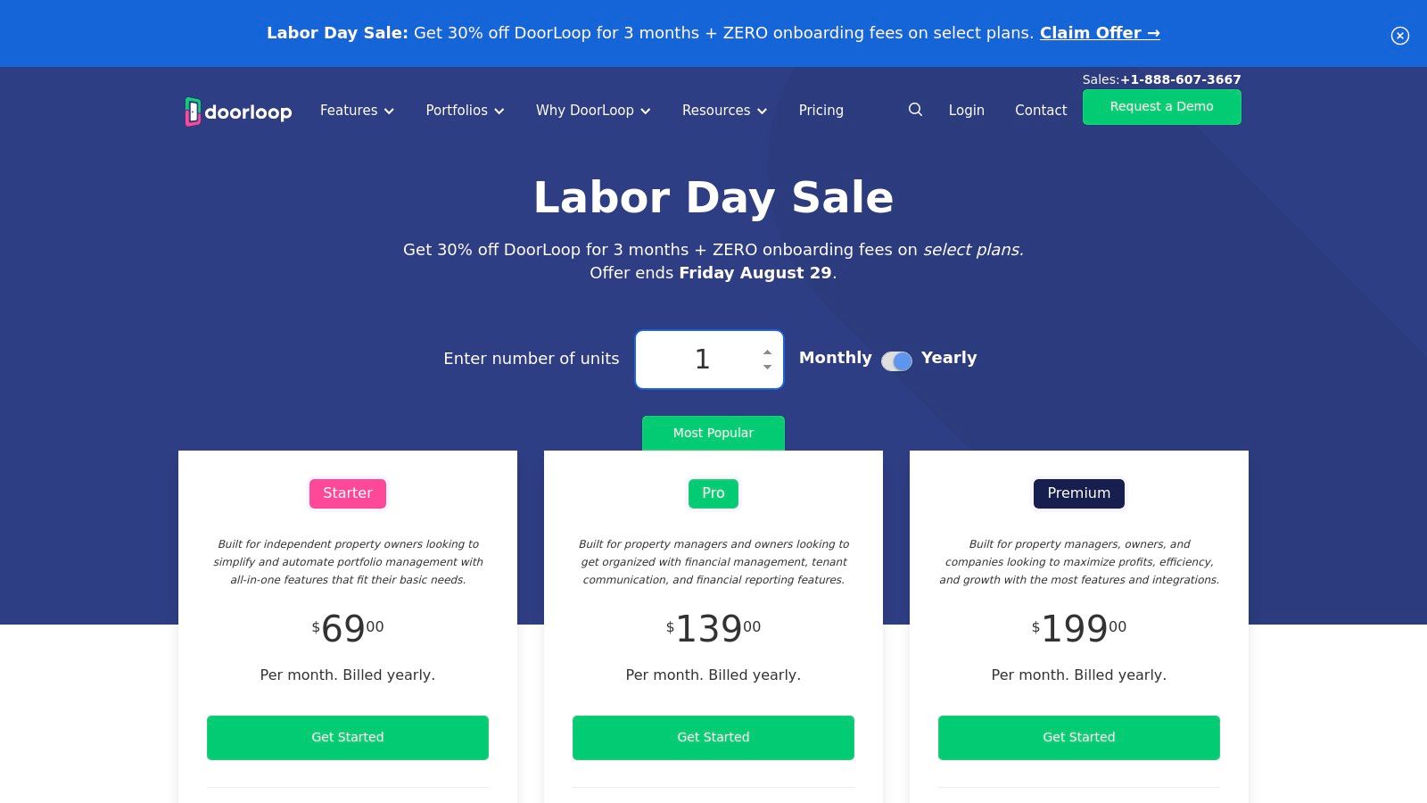
Task: Follow the Claim Offer link
Action: [1100, 33]
